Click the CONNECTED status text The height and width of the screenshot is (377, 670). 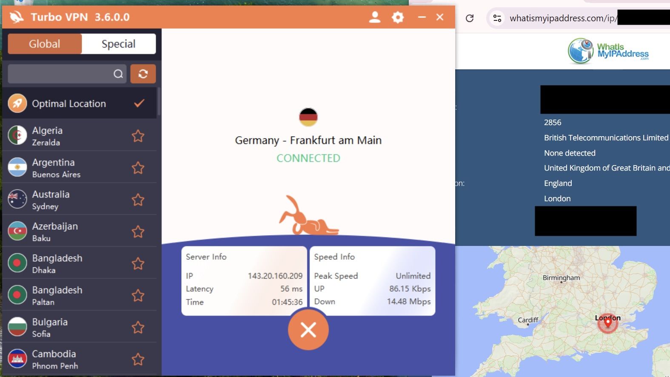tap(308, 158)
